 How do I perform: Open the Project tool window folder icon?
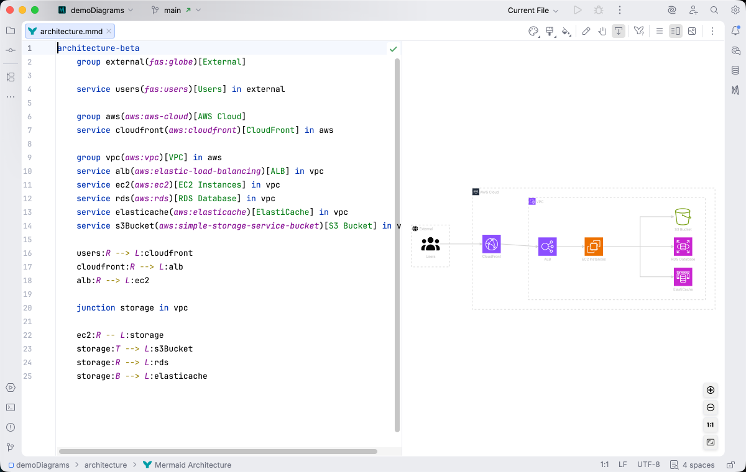[11, 30]
